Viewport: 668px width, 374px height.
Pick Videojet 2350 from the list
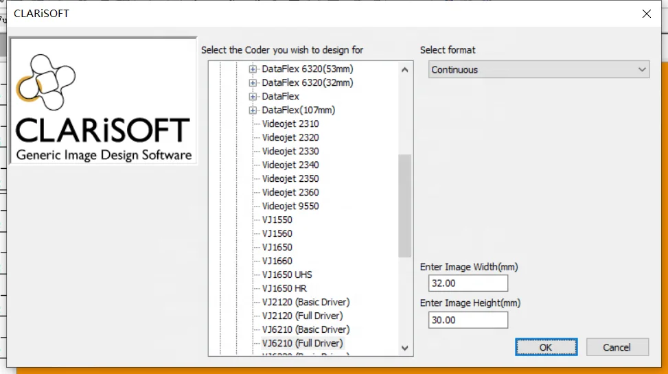[x=290, y=178]
